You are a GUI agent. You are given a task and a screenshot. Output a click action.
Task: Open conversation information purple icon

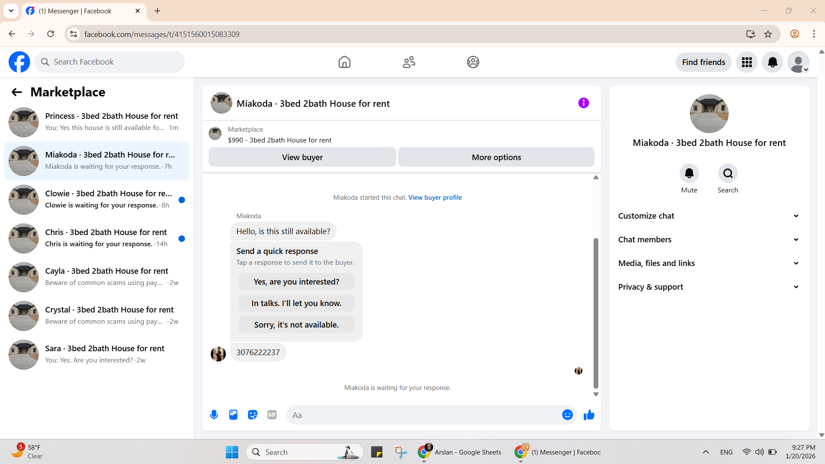(x=583, y=103)
